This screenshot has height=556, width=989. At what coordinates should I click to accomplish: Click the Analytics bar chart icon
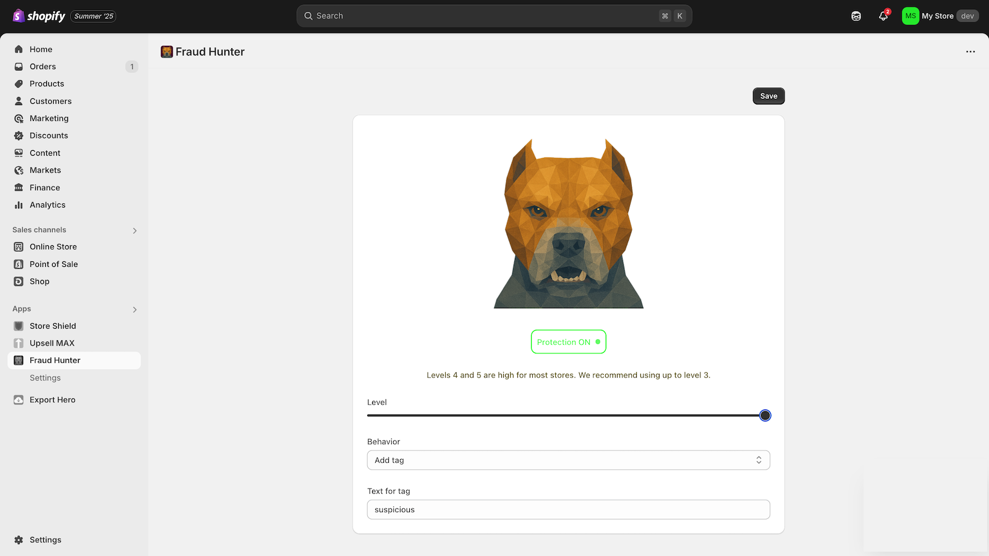pyautogui.click(x=19, y=205)
